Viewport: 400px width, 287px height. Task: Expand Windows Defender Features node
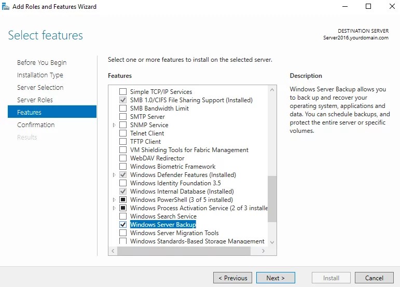tap(114, 175)
